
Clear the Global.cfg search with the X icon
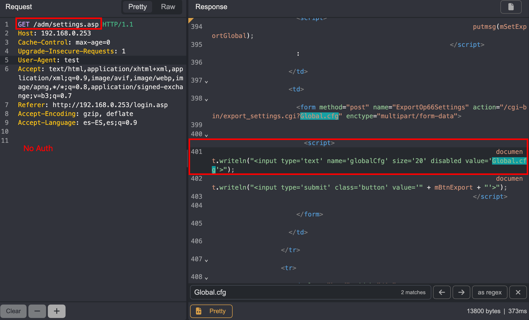pos(518,292)
